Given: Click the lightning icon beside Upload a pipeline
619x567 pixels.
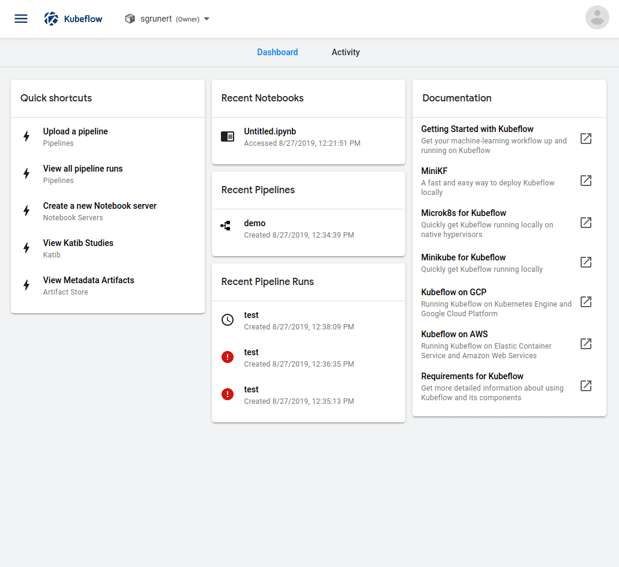Looking at the screenshot, I should click(26, 136).
